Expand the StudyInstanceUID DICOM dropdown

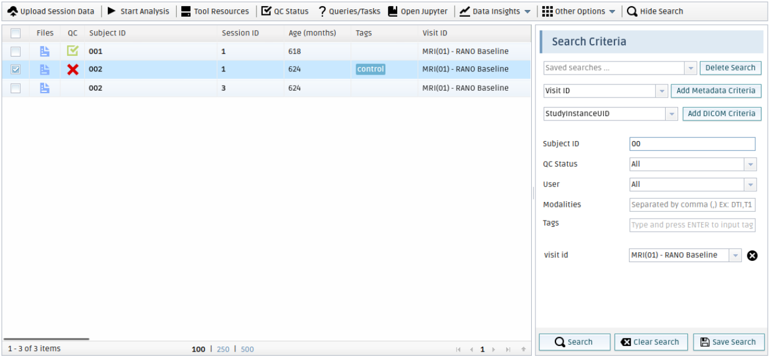click(671, 114)
